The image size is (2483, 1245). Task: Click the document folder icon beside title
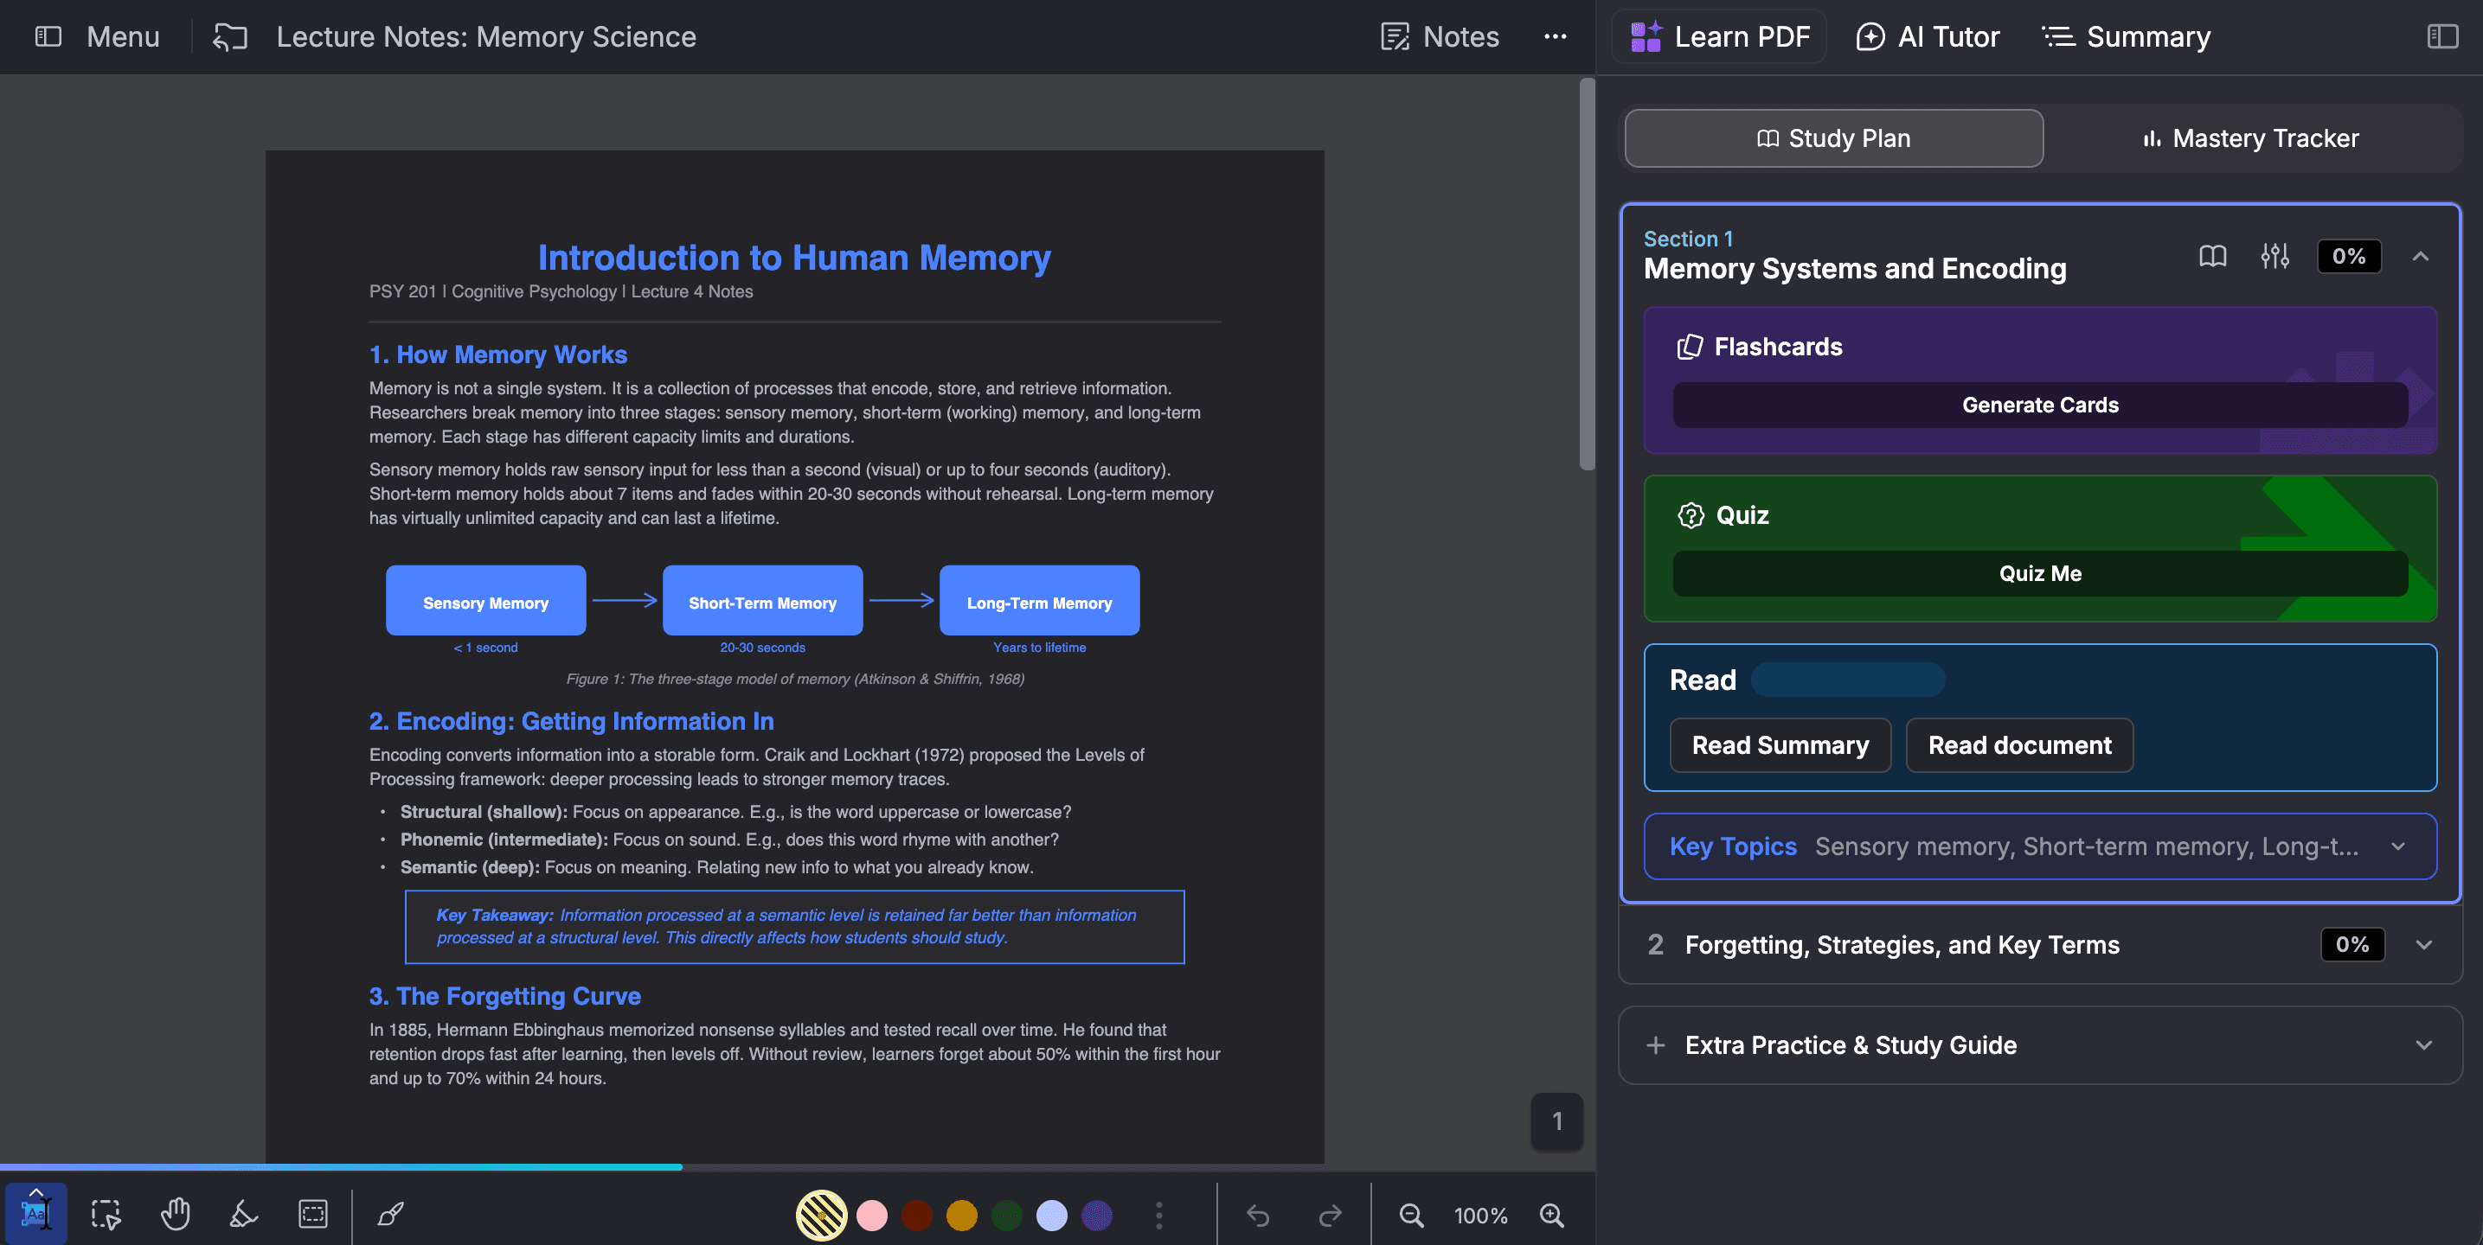[230, 36]
